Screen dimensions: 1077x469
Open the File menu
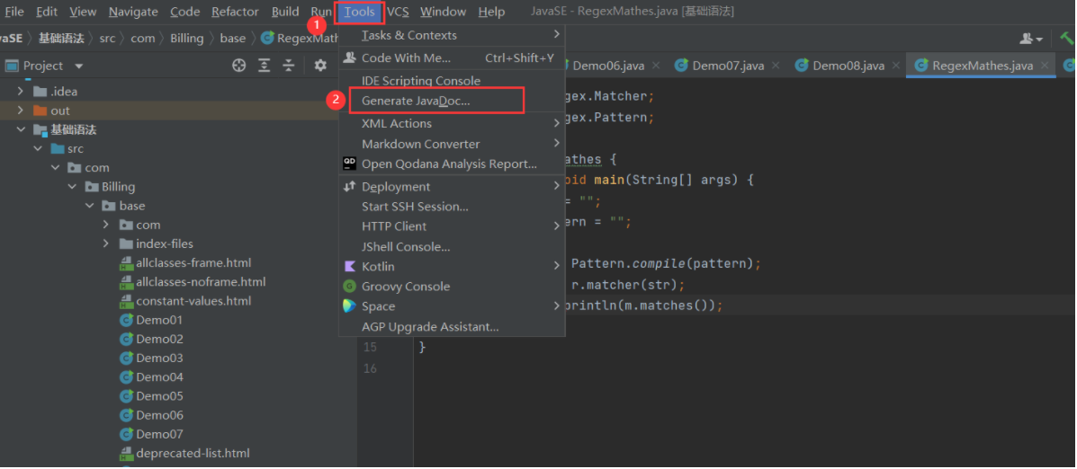pyautogui.click(x=13, y=12)
